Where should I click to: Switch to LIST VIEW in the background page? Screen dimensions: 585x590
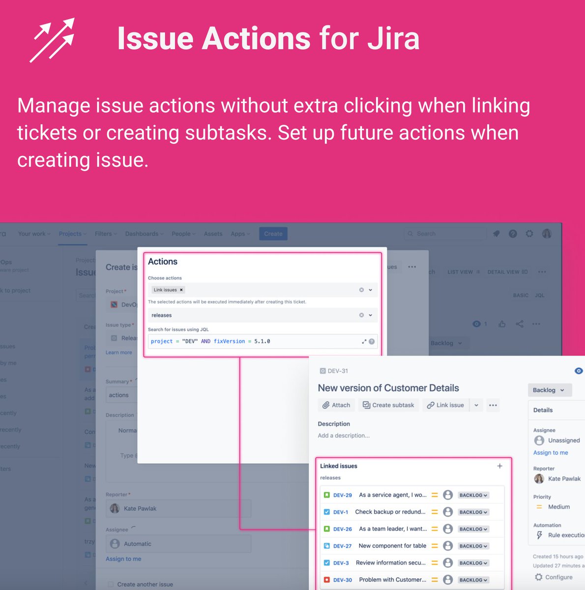464,272
